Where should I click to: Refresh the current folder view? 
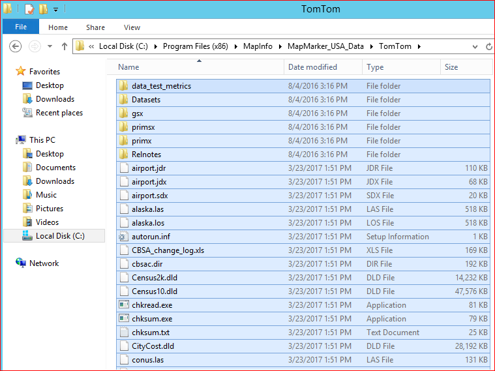[489, 46]
